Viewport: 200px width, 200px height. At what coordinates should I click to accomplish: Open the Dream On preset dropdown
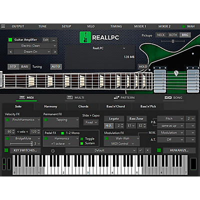[32, 51]
